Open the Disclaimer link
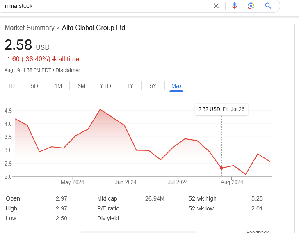The height and width of the screenshot is (233, 299). (x=68, y=70)
